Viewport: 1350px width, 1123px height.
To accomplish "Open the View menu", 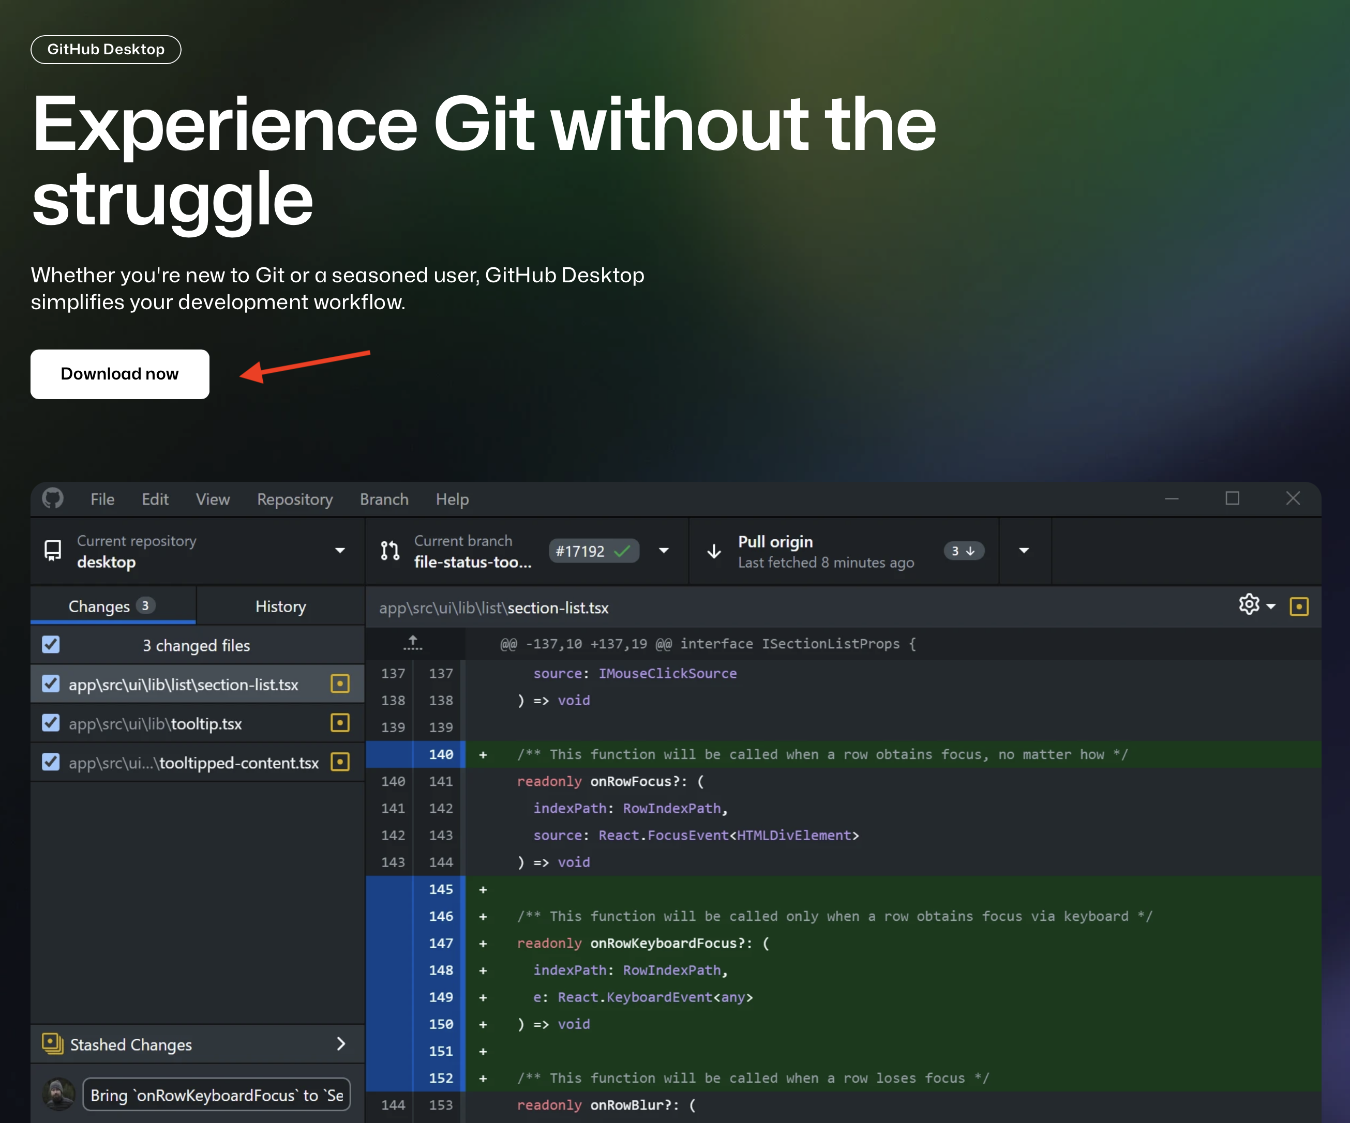I will coord(213,499).
